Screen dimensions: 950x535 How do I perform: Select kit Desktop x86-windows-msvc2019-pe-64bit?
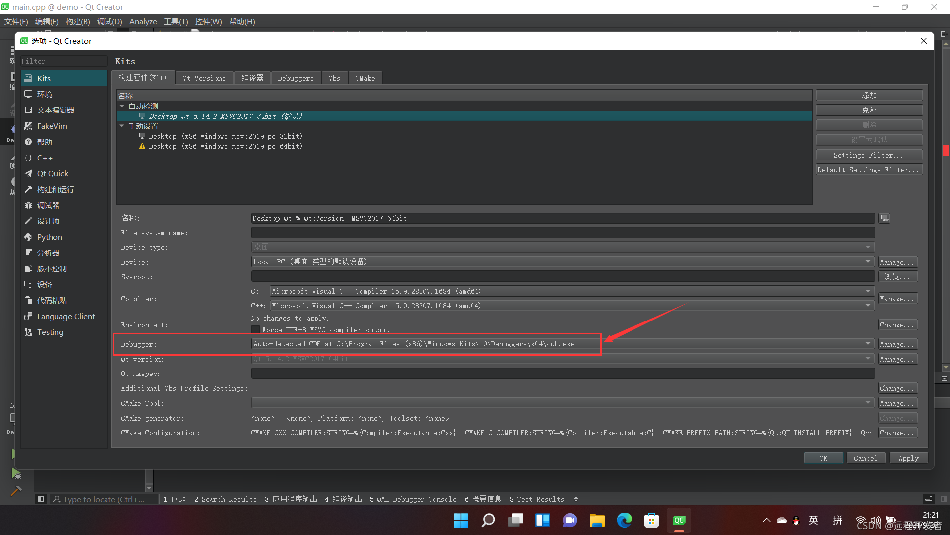coord(225,146)
